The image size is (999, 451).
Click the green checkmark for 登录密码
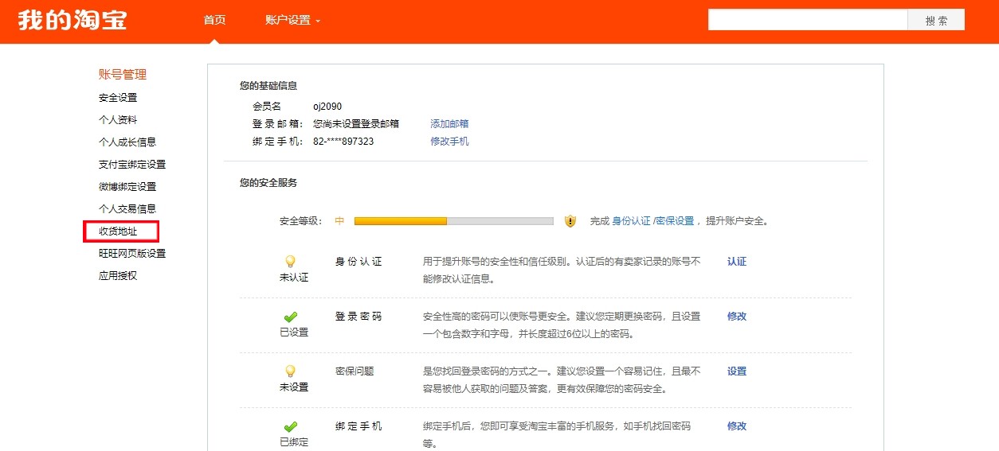[x=291, y=317]
